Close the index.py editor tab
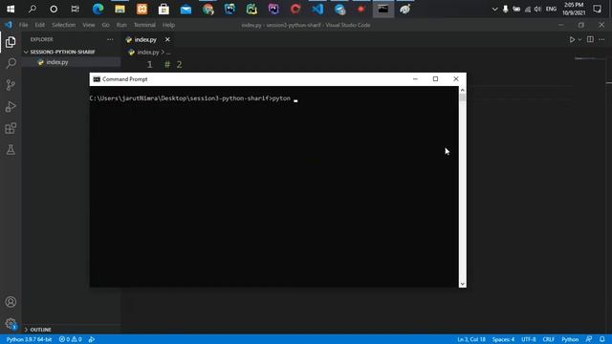Screen dimensions: 612x344 167,39
